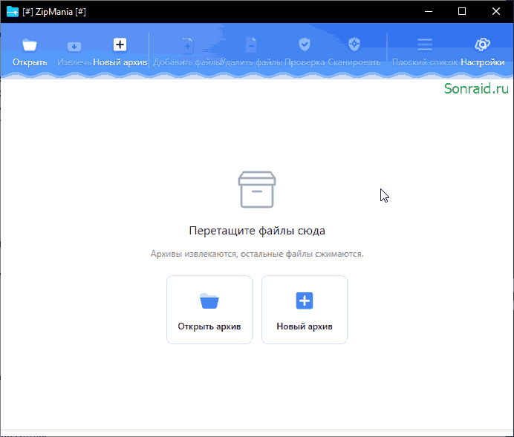The height and width of the screenshot is (437, 514).
Task: Minimize the ZipMania window
Action: (x=428, y=11)
